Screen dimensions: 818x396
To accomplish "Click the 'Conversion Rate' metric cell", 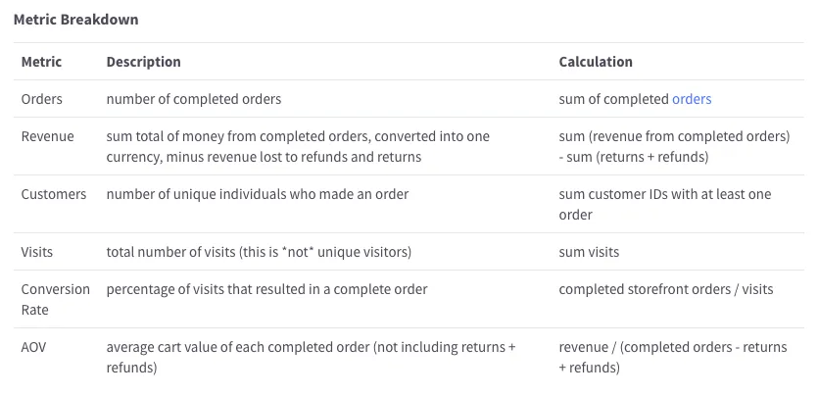I will (55, 300).
